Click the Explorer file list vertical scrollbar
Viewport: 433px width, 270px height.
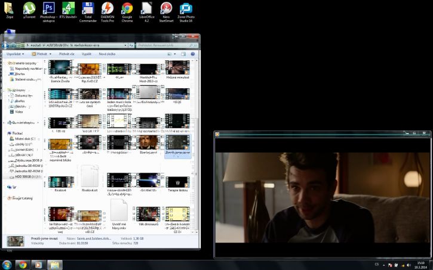pyautogui.click(x=196, y=146)
